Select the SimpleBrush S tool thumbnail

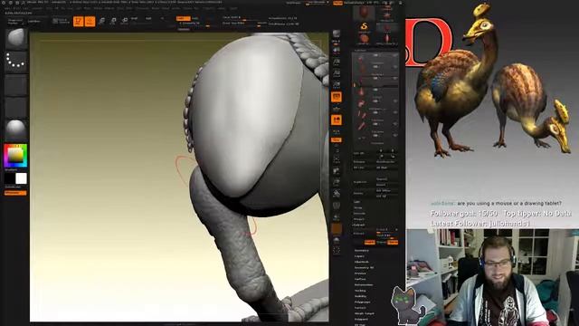[364, 26]
